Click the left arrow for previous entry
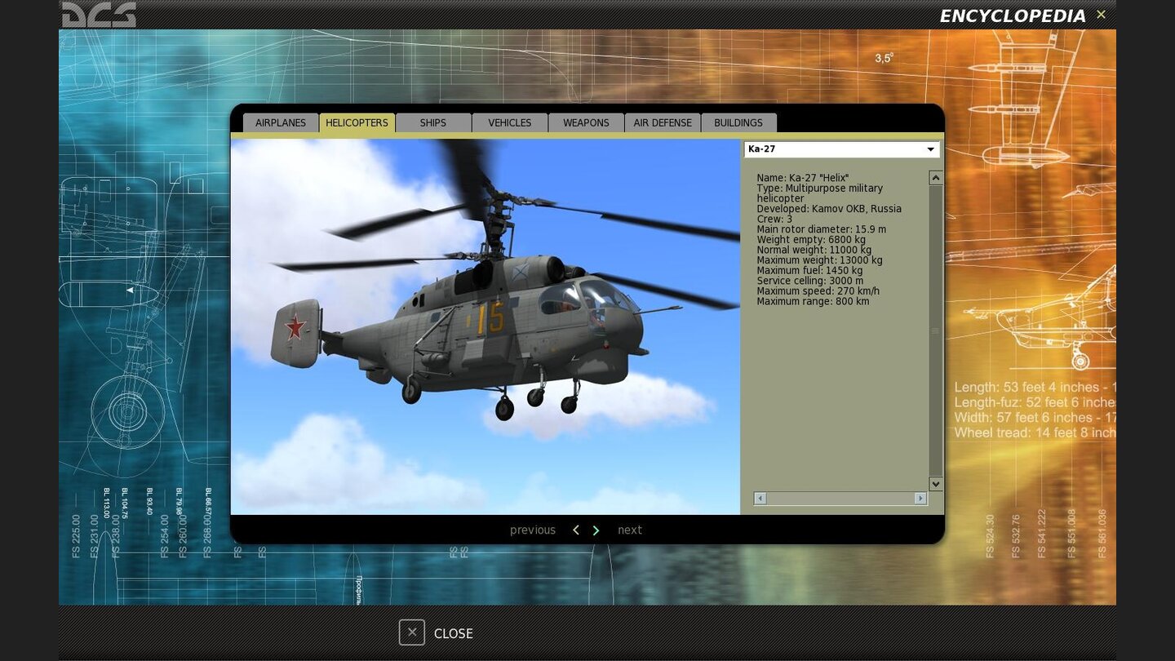This screenshot has width=1175, height=661. (x=576, y=530)
